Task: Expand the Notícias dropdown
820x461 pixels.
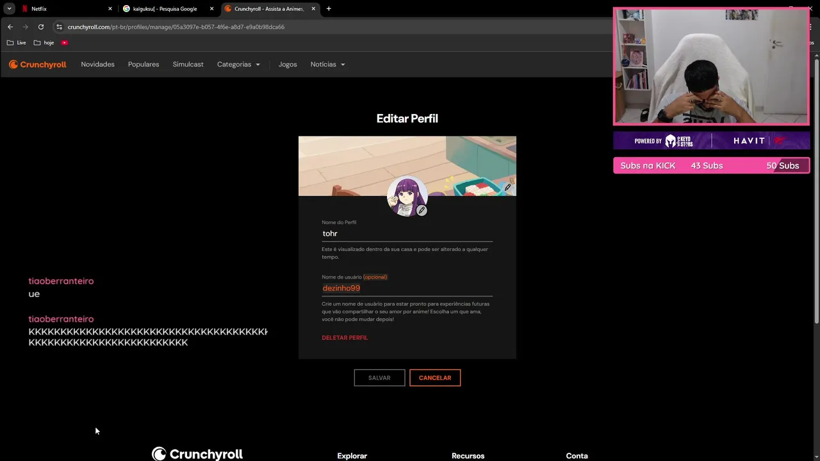Action: pos(327,65)
